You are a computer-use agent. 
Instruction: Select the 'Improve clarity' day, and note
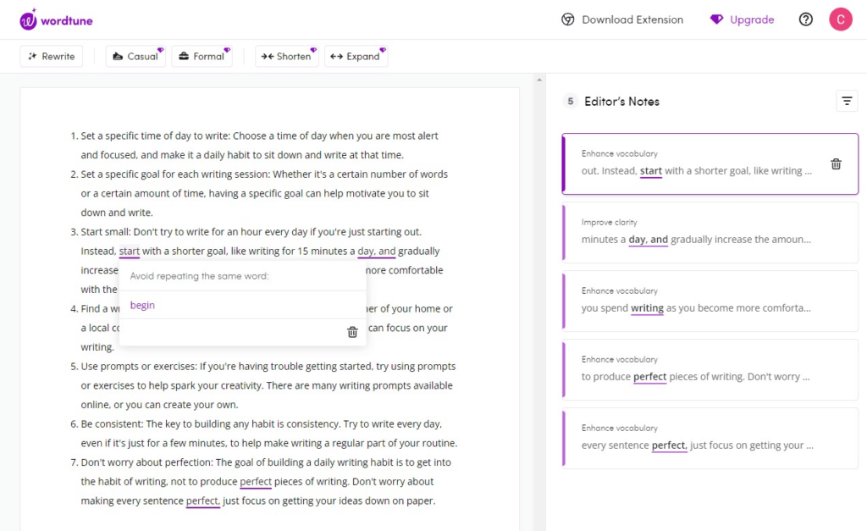click(x=710, y=233)
